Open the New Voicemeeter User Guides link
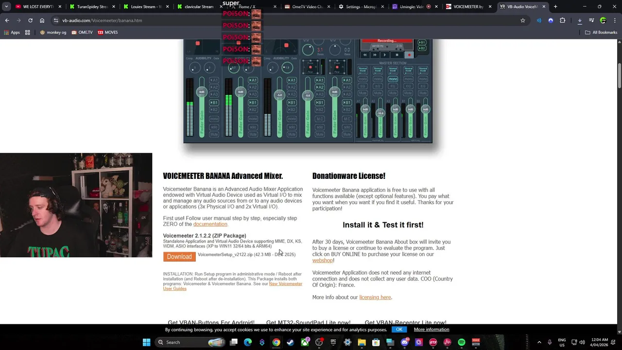Viewport: 622px width, 350px height. tap(232, 286)
